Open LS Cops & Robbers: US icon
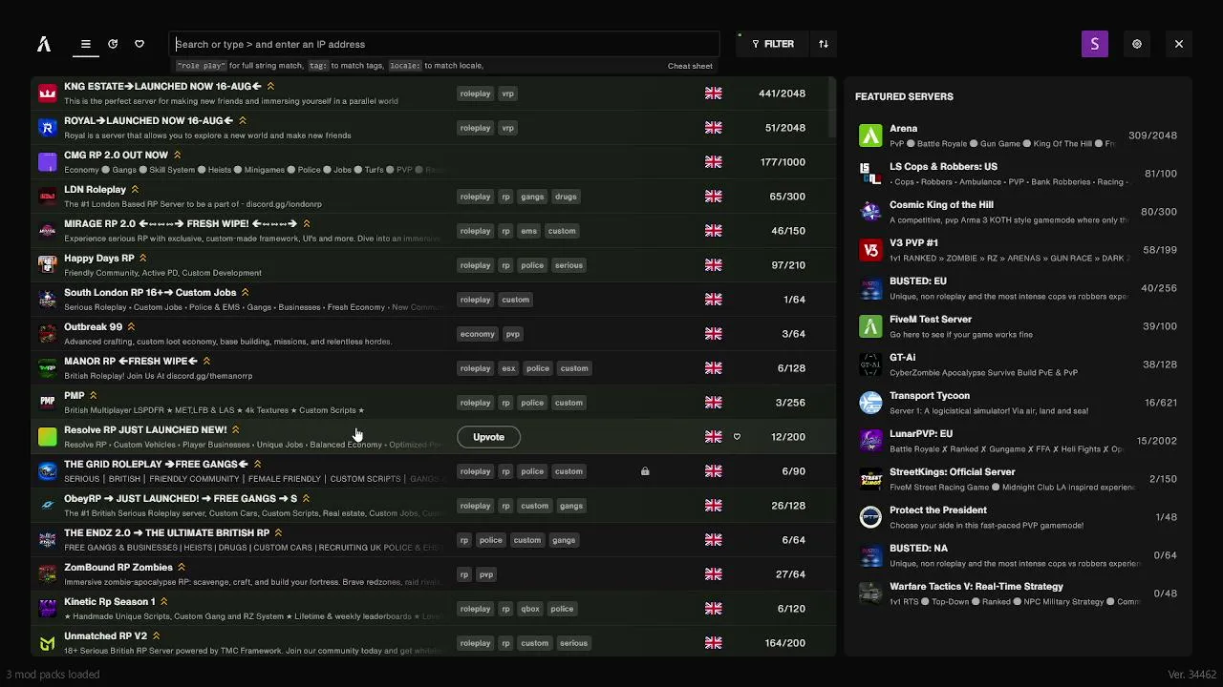Viewport: 1223px width, 687px height. (870, 174)
